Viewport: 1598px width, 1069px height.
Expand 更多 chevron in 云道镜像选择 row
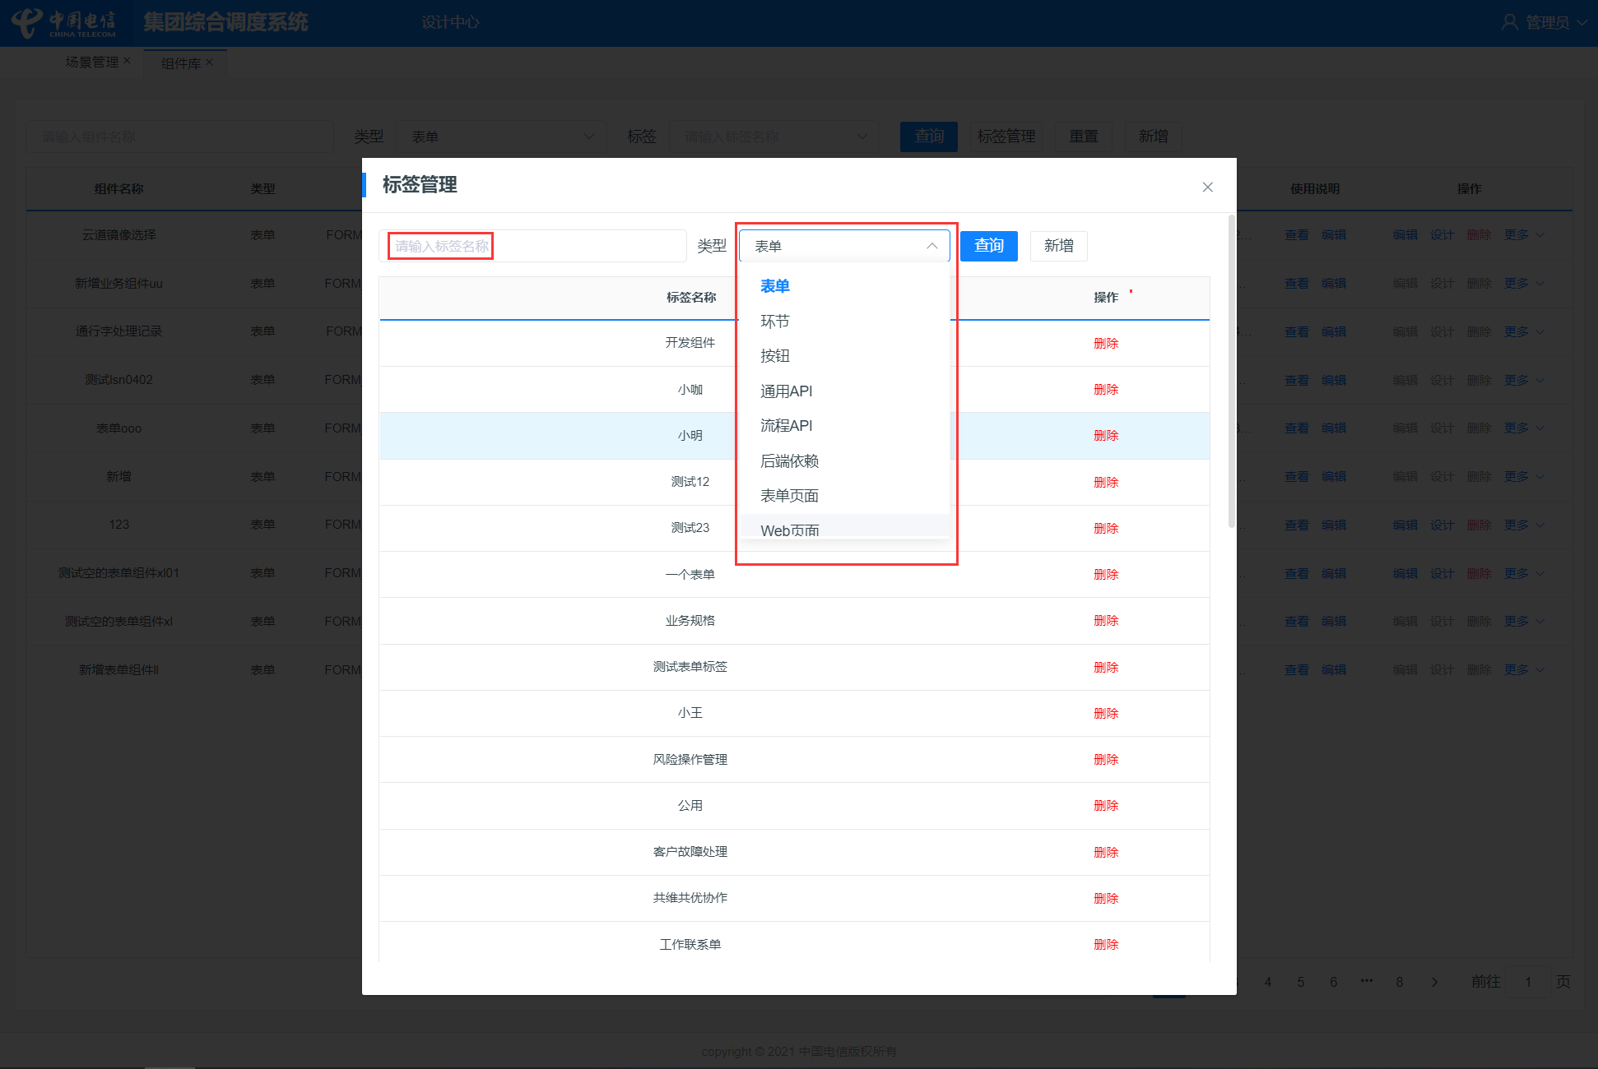1540,235
